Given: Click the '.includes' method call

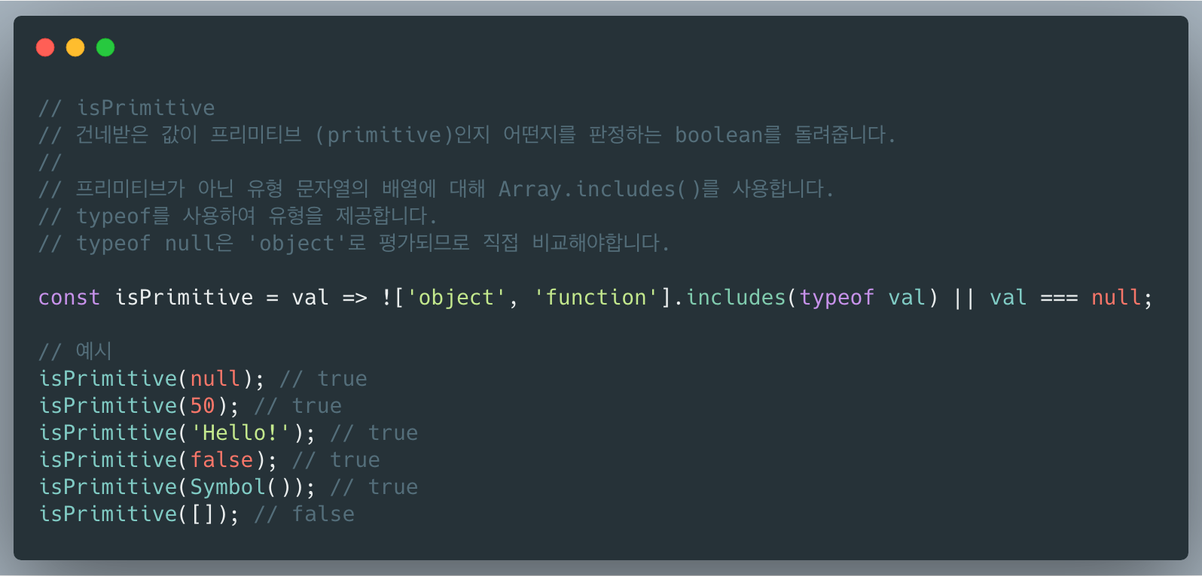Looking at the screenshot, I should pos(730,298).
